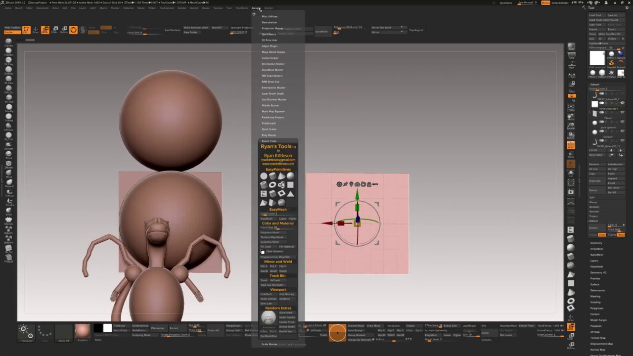Image resolution: width=633 pixels, height=356 pixels.
Task: Expand Misc Utilities in Zplugin menu
Action: pyautogui.click(x=270, y=16)
